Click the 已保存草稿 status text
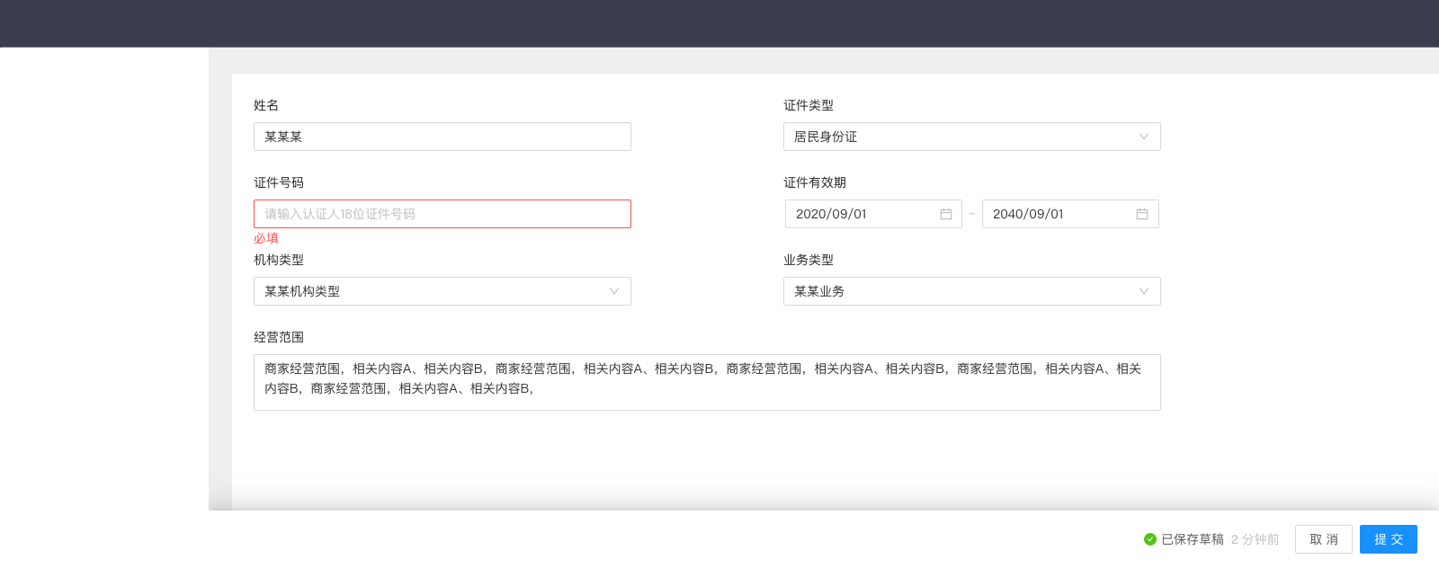Screen dimensions: 1439x568 [x=1193, y=539]
